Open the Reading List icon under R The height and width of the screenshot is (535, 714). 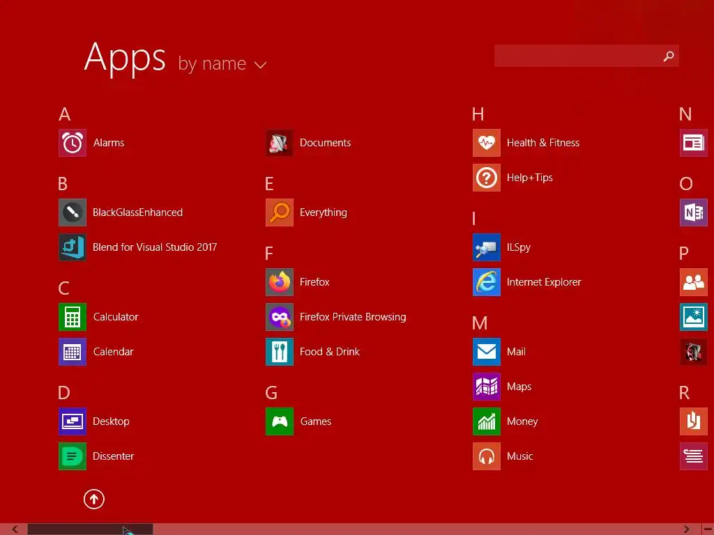pyautogui.click(x=694, y=456)
